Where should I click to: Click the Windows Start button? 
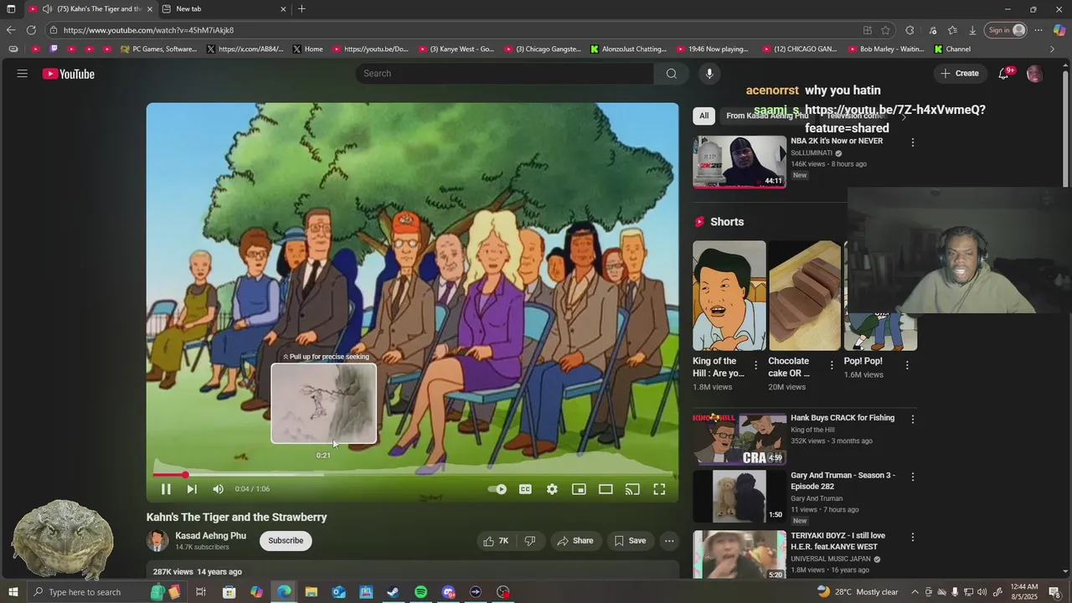pyautogui.click(x=13, y=592)
